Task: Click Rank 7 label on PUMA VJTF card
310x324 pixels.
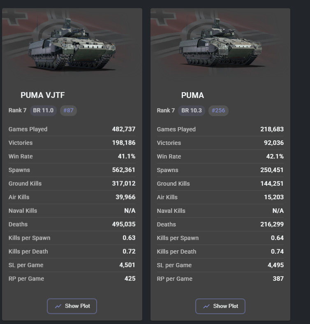Action: tap(17, 110)
